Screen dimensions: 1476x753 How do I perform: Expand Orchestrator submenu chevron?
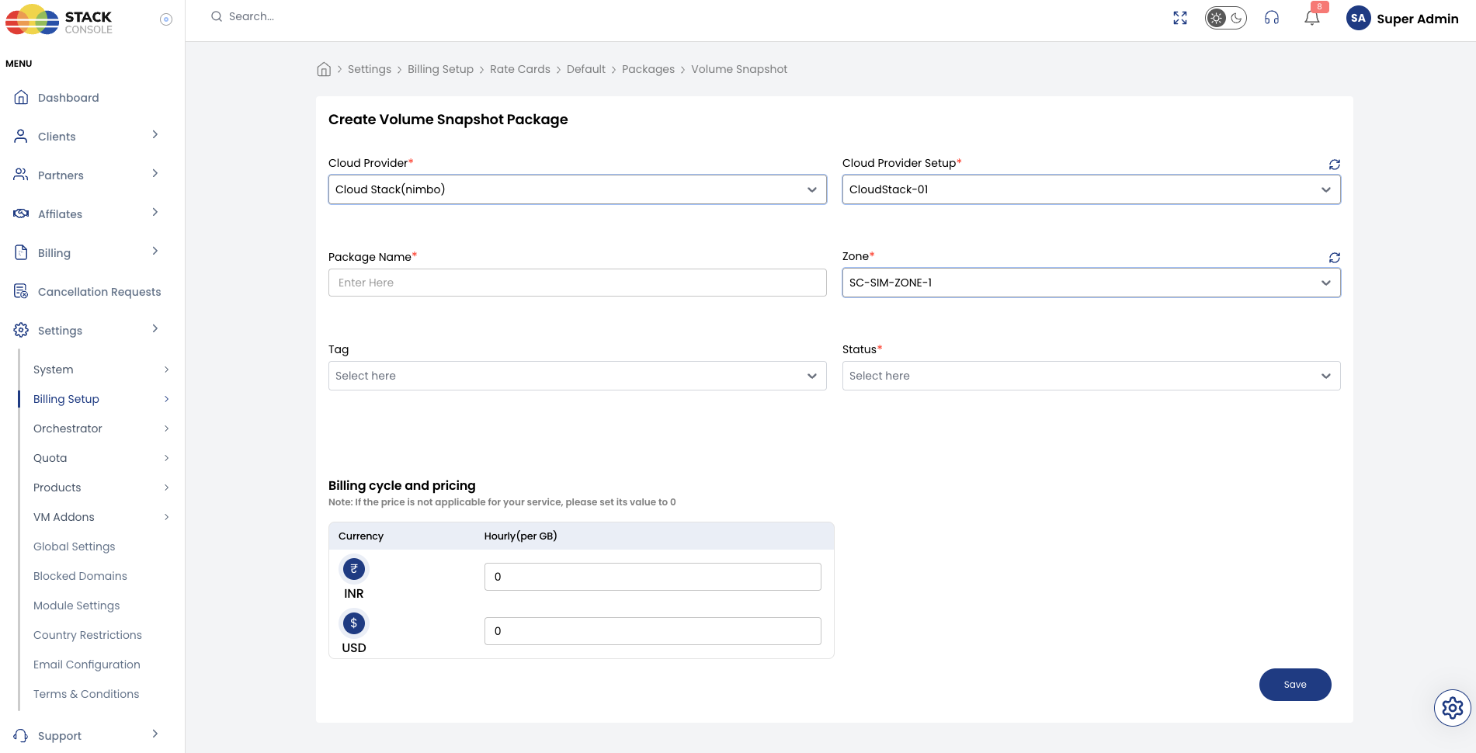point(166,429)
